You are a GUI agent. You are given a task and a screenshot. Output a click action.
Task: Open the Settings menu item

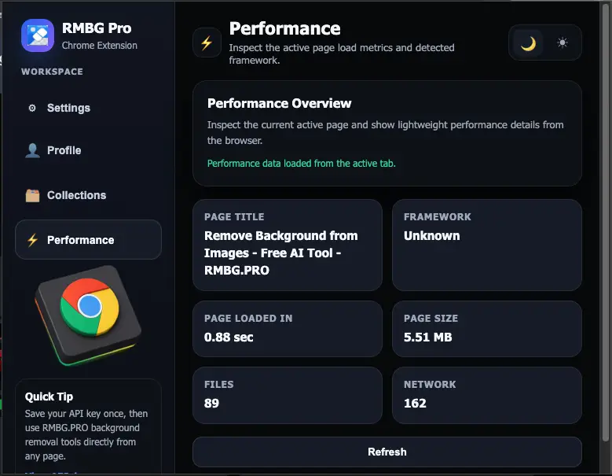pyautogui.click(x=88, y=108)
